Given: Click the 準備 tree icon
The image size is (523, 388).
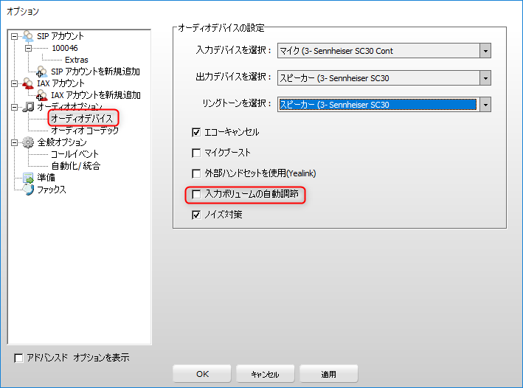Looking at the screenshot, I should (28, 178).
